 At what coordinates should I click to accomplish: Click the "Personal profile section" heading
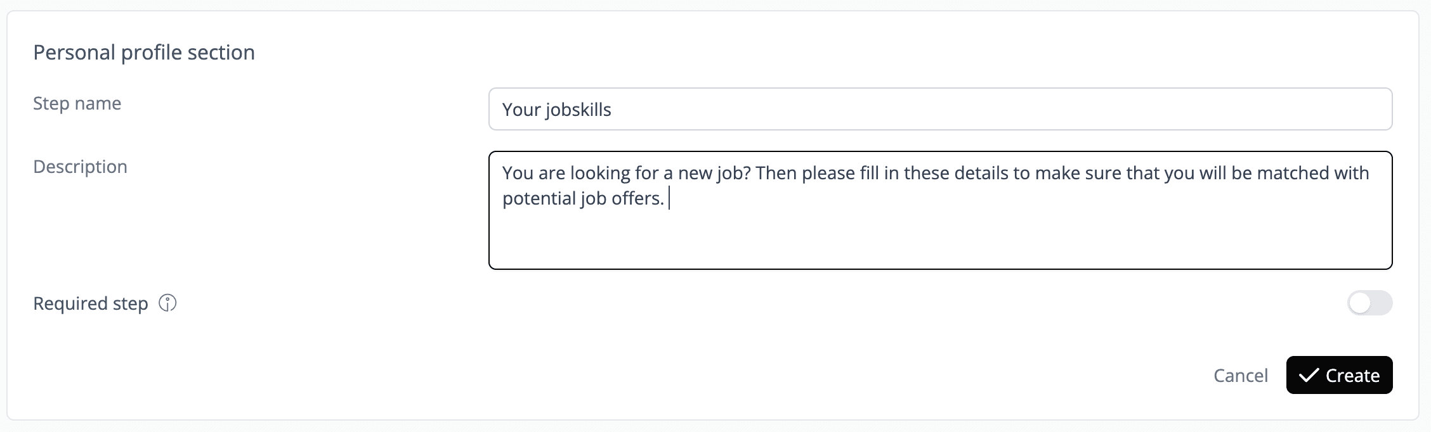coord(144,52)
